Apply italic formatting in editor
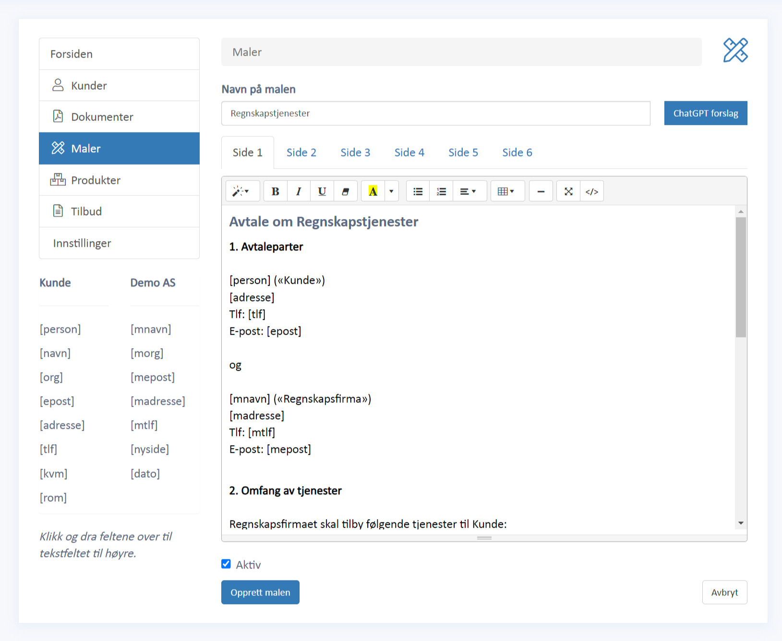782x641 pixels. 299,192
